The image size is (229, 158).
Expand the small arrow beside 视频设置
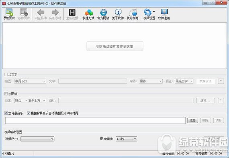click(154, 12)
